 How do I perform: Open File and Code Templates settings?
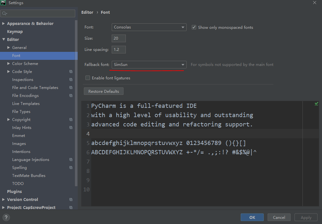(35, 88)
